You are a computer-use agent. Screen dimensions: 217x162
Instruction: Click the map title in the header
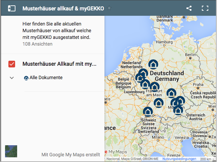point(63,8)
